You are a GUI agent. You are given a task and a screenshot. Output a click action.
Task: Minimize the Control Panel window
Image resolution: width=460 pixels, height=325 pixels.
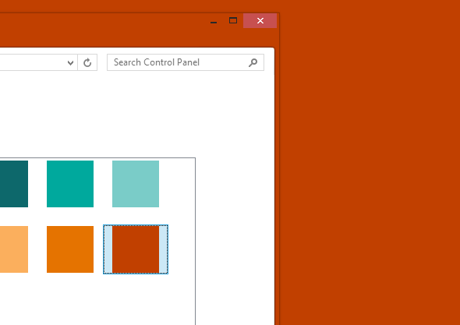pyautogui.click(x=214, y=21)
